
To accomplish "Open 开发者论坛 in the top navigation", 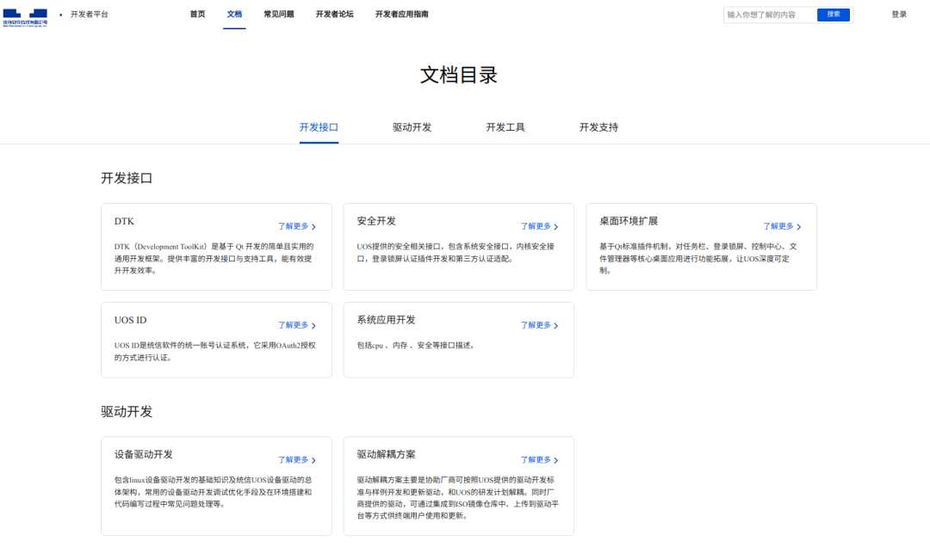I will [334, 15].
